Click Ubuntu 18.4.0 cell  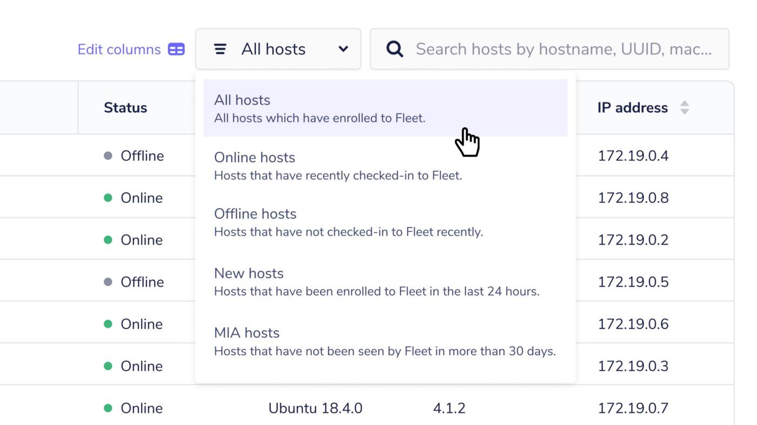coord(315,408)
